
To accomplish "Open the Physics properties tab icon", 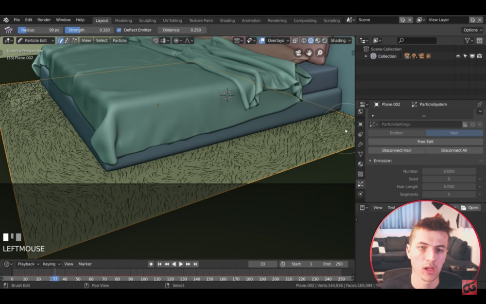I will 361,194.
